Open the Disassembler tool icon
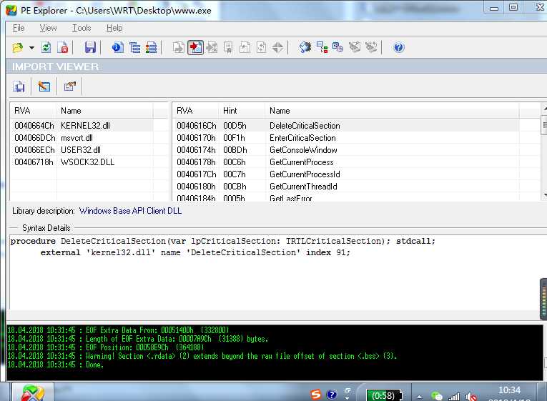 [x=305, y=47]
